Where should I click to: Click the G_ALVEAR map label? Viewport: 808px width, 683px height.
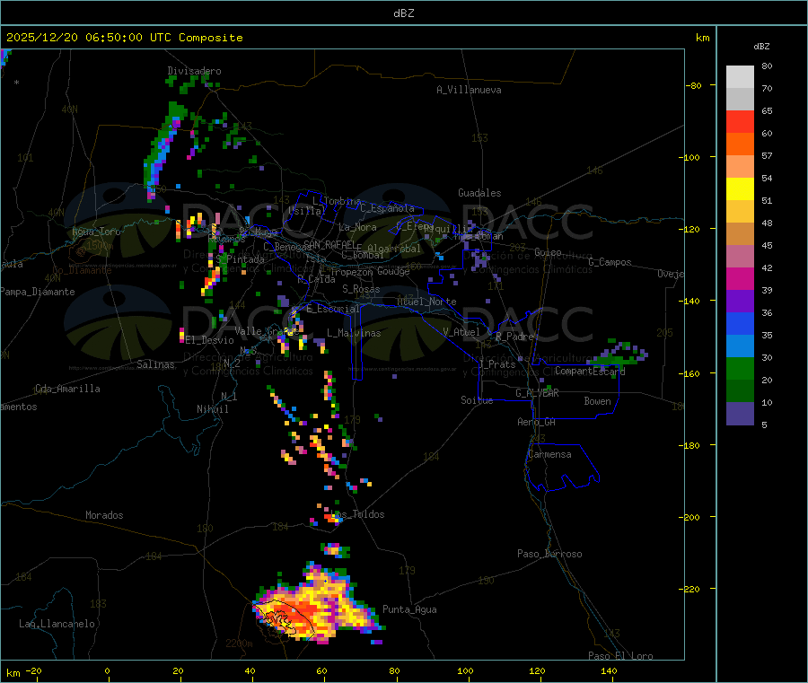537,393
